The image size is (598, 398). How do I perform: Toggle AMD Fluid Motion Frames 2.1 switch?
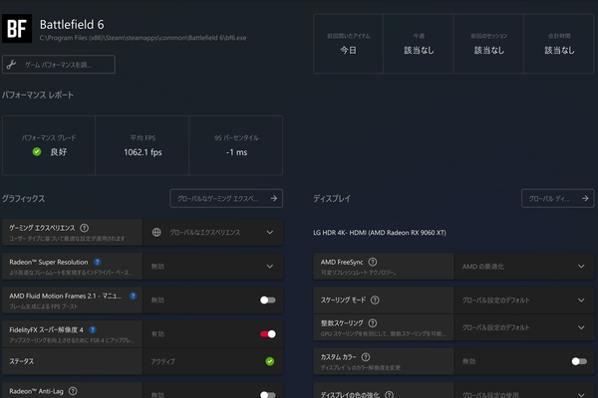(x=268, y=300)
